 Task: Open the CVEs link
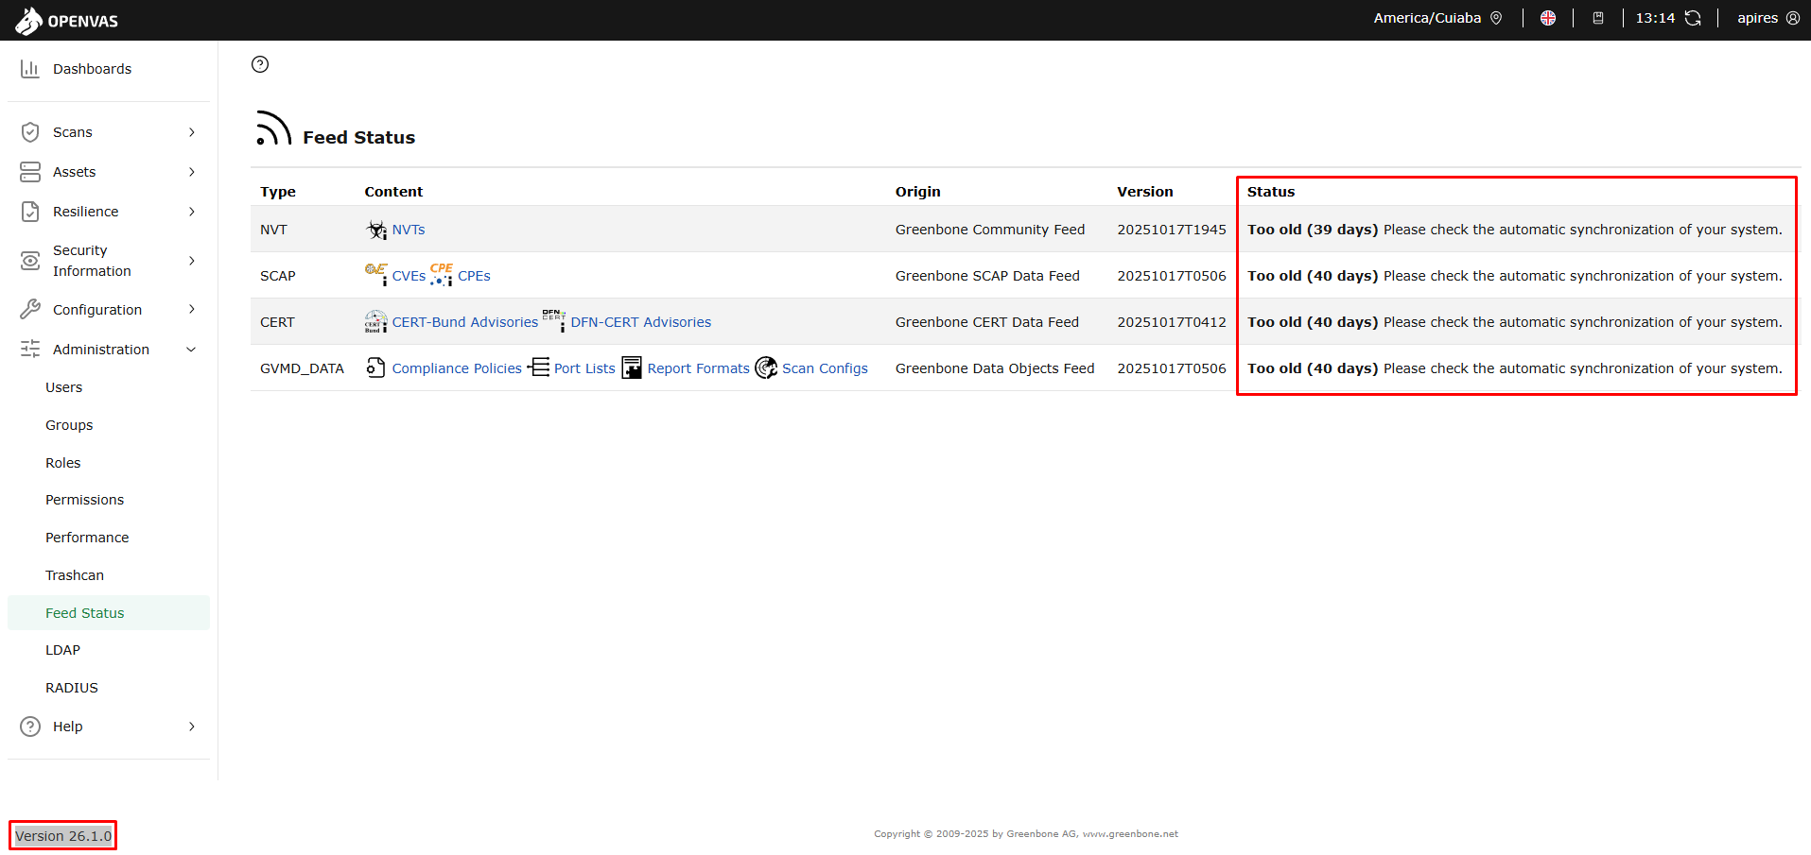409,276
